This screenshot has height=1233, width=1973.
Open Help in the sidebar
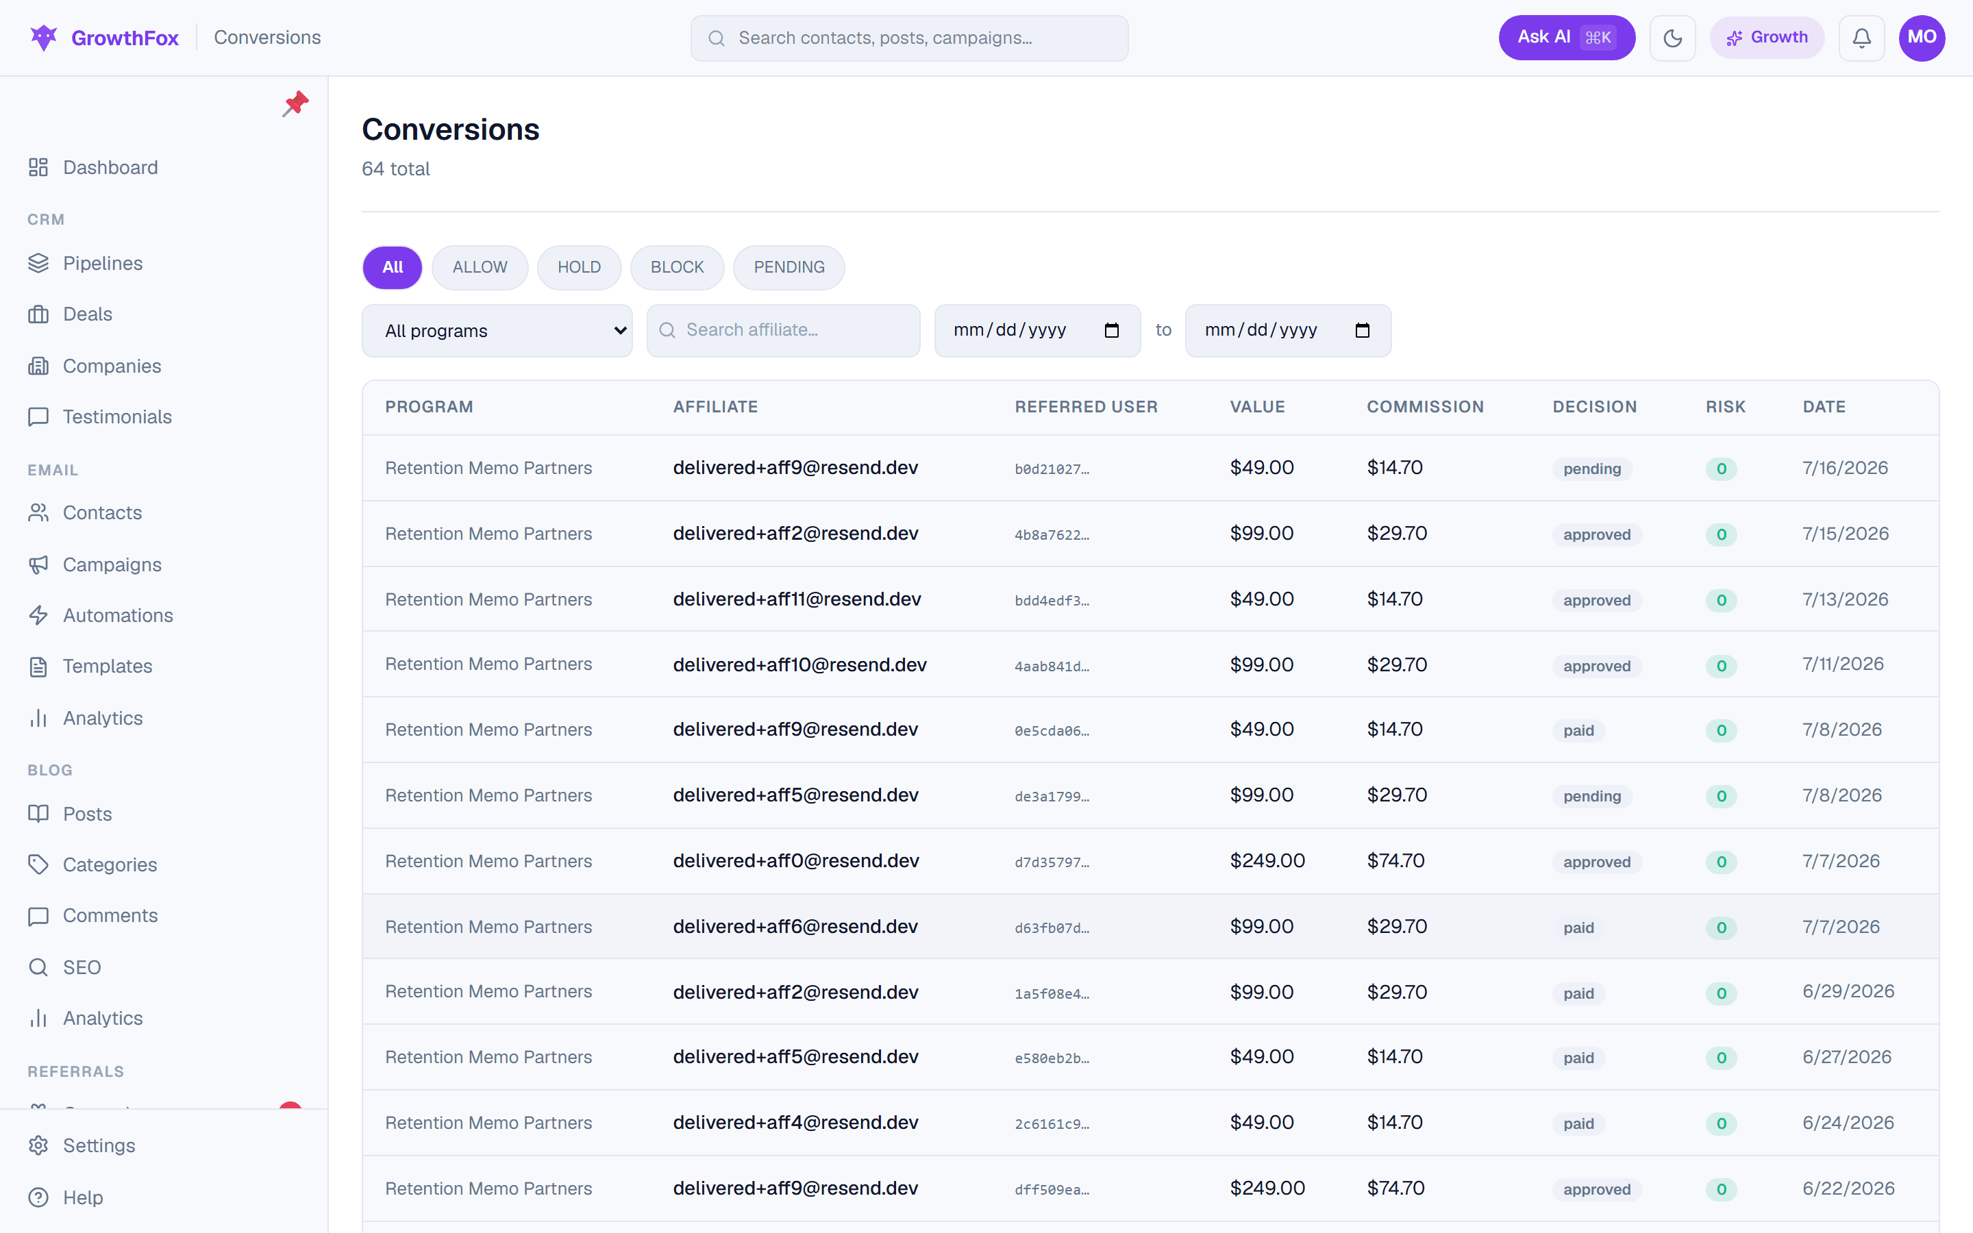point(83,1197)
